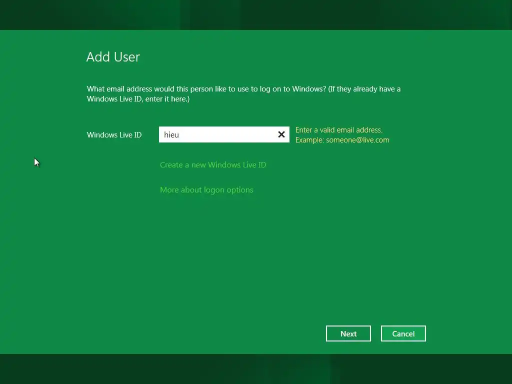Cancel adding the user
The width and height of the screenshot is (512, 384).
point(403,333)
